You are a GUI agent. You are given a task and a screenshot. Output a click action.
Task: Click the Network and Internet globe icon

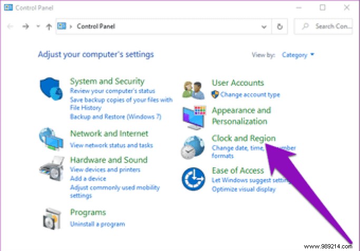[x=51, y=139]
